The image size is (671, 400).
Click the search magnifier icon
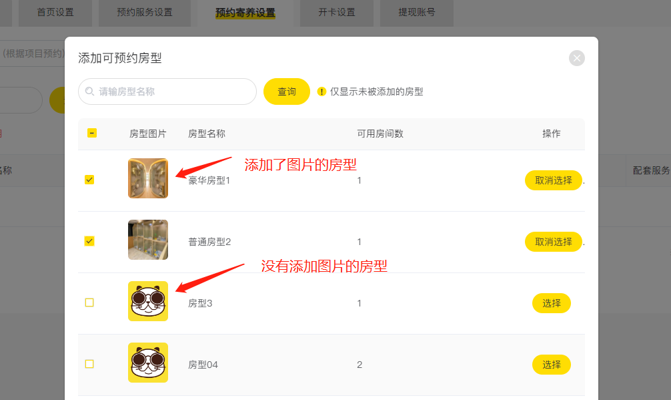[x=89, y=91]
